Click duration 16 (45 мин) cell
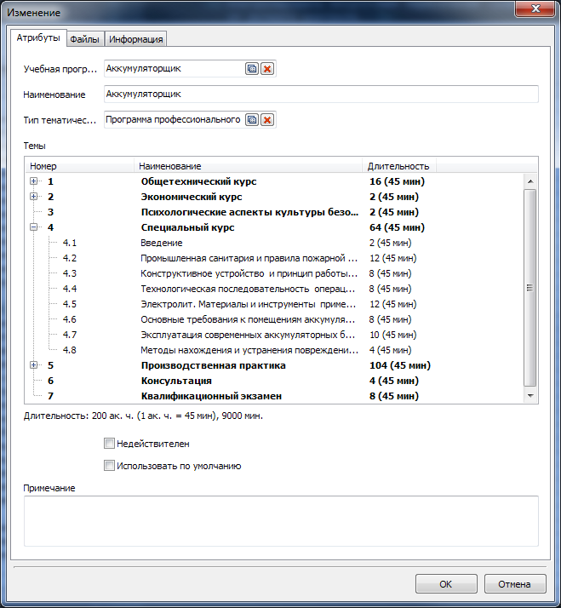Screen dimensions: 561x608 coord(397,181)
